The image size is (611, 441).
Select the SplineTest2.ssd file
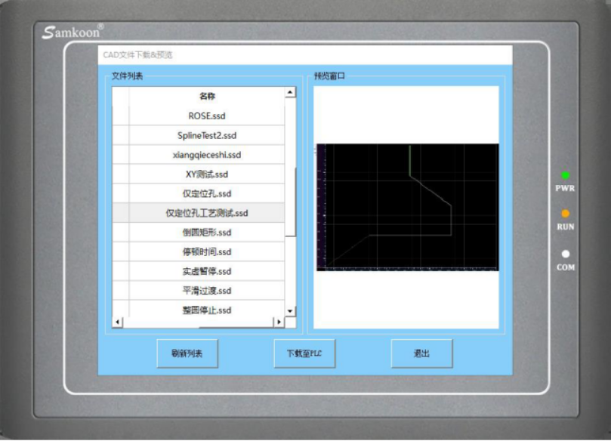(x=206, y=136)
